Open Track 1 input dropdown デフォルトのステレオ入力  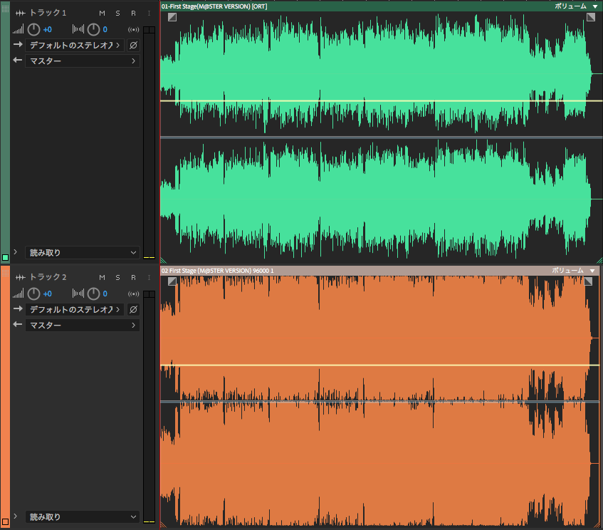point(75,46)
